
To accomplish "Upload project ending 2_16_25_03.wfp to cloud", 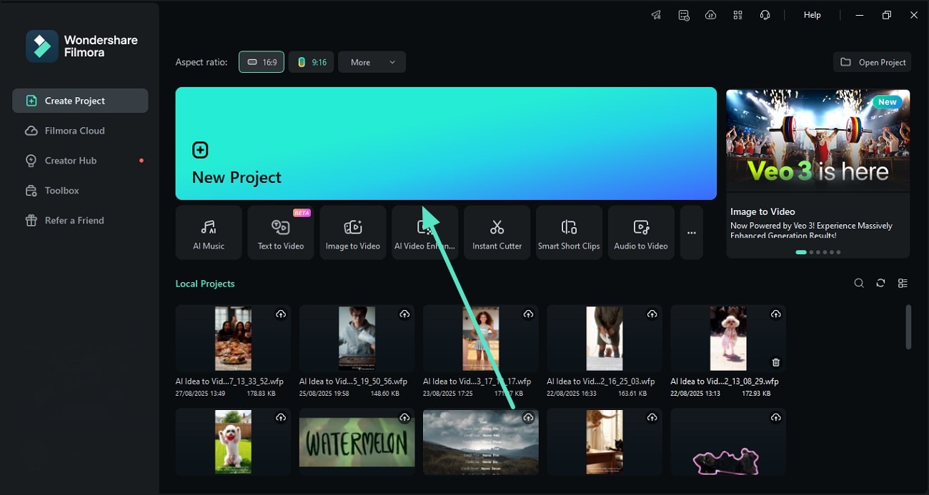I will pos(652,314).
